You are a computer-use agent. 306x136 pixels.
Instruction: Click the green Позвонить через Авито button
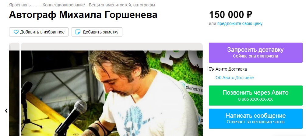tap(256, 96)
